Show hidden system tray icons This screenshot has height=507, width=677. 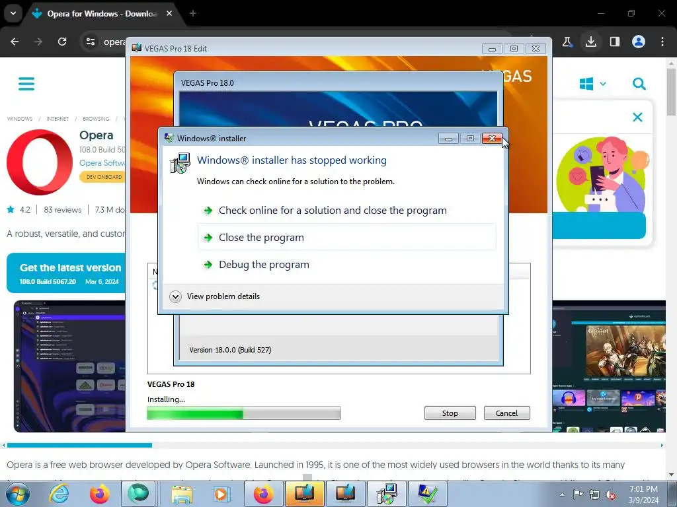(562, 494)
